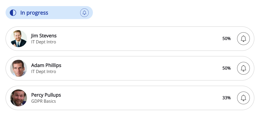The width and height of the screenshot is (262, 113).
Task: Click the half-circle In progress status icon
Action: click(x=13, y=13)
